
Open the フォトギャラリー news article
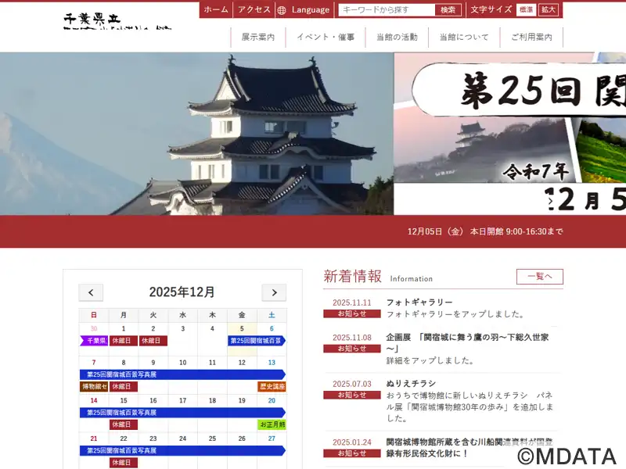[x=419, y=303]
